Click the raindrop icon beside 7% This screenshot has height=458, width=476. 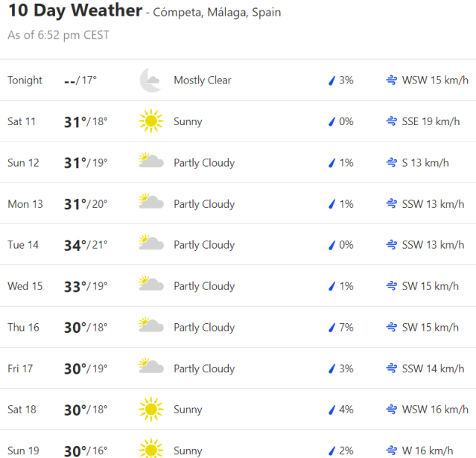333,327
